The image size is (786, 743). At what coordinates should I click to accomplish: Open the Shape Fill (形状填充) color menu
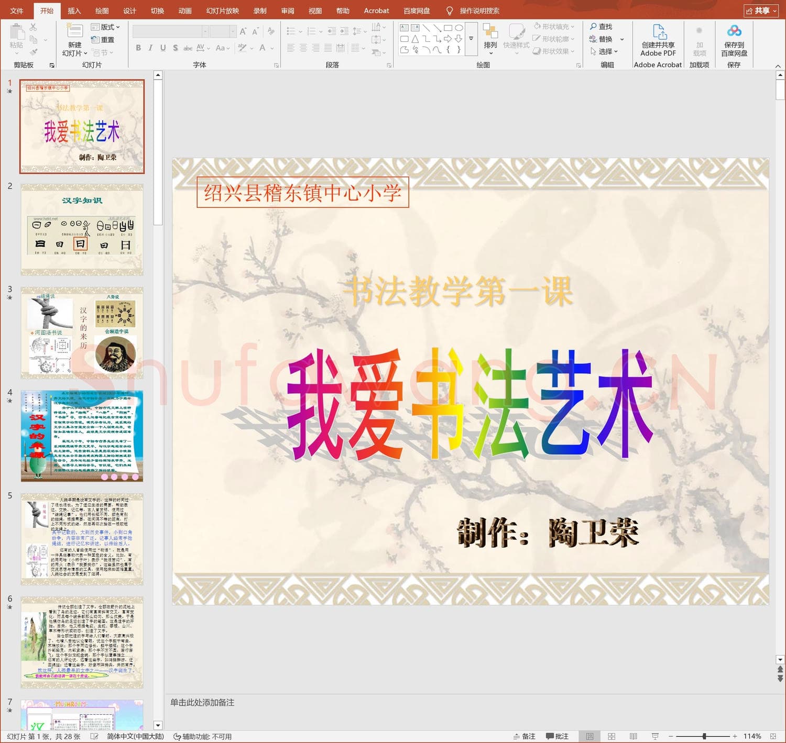pos(554,27)
